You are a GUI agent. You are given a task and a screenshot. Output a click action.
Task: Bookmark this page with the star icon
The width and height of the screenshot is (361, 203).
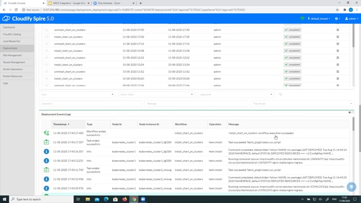[337, 10]
